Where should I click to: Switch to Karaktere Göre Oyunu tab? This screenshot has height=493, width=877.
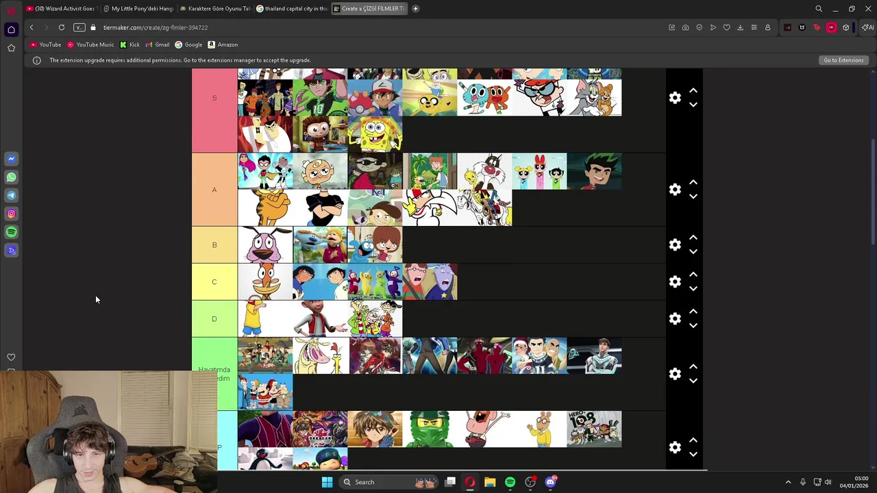point(215,8)
